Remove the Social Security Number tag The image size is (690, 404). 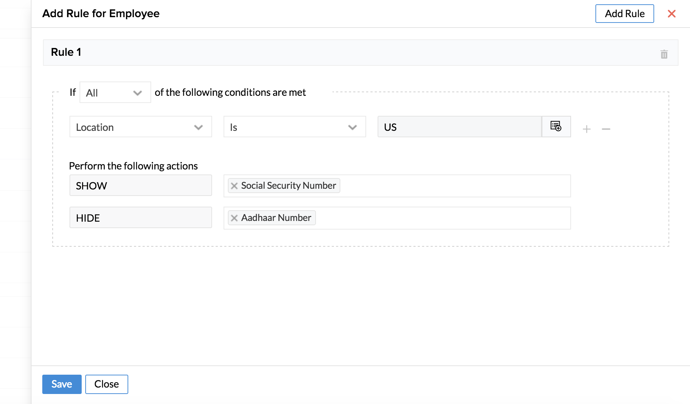point(234,186)
